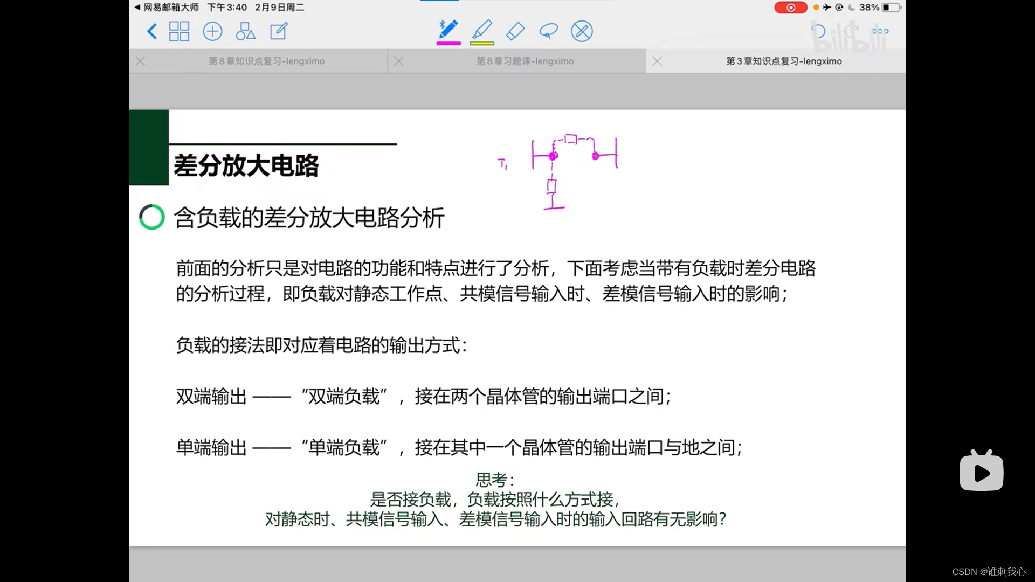Open the page thumbnails grid view

pyautogui.click(x=179, y=31)
